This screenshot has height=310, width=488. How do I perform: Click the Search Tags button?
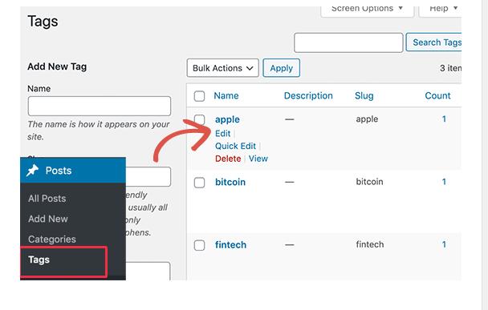434,42
